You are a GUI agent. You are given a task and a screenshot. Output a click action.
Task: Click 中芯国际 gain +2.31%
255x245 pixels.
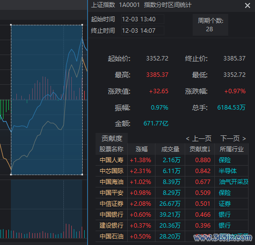[141, 171]
